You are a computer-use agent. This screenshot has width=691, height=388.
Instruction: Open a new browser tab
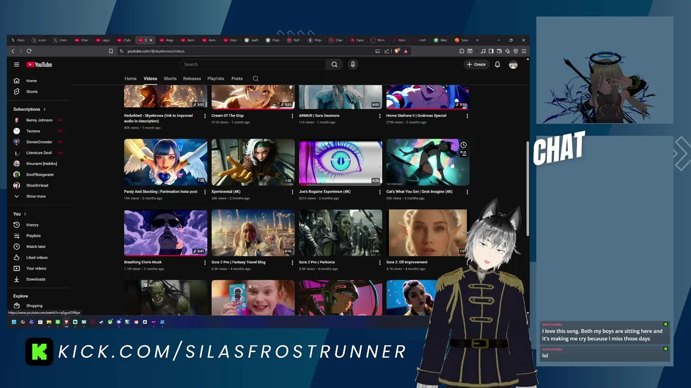click(477, 40)
